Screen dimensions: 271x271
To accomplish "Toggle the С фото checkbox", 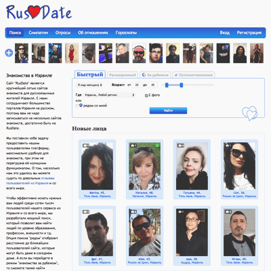I will 146,96.
